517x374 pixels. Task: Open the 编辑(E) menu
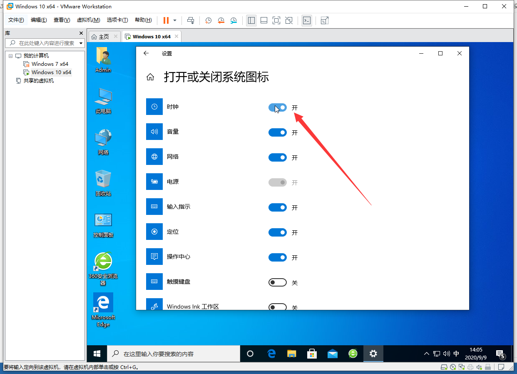coord(39,20)
